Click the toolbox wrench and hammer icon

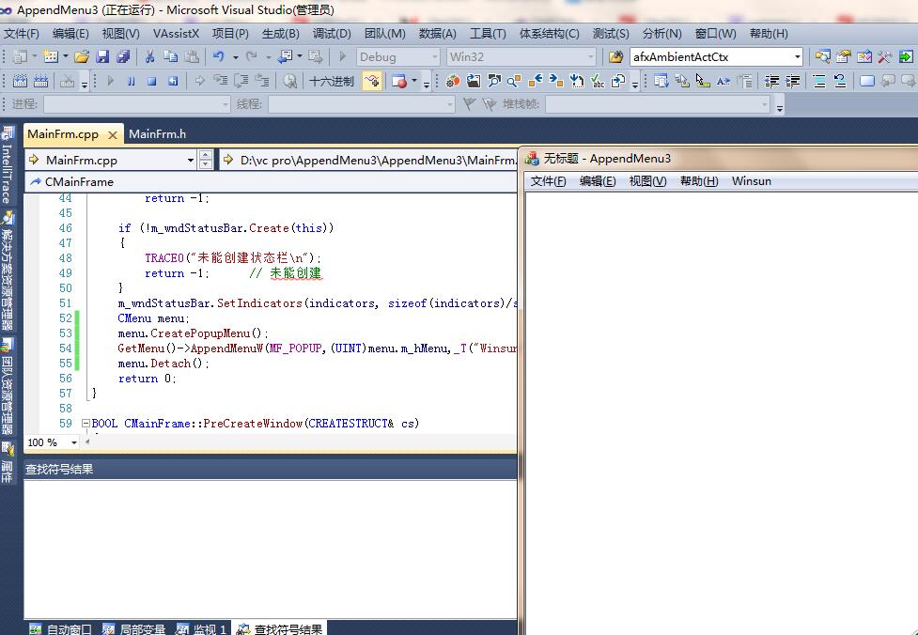pyautogui.click(x=884, y=57)
